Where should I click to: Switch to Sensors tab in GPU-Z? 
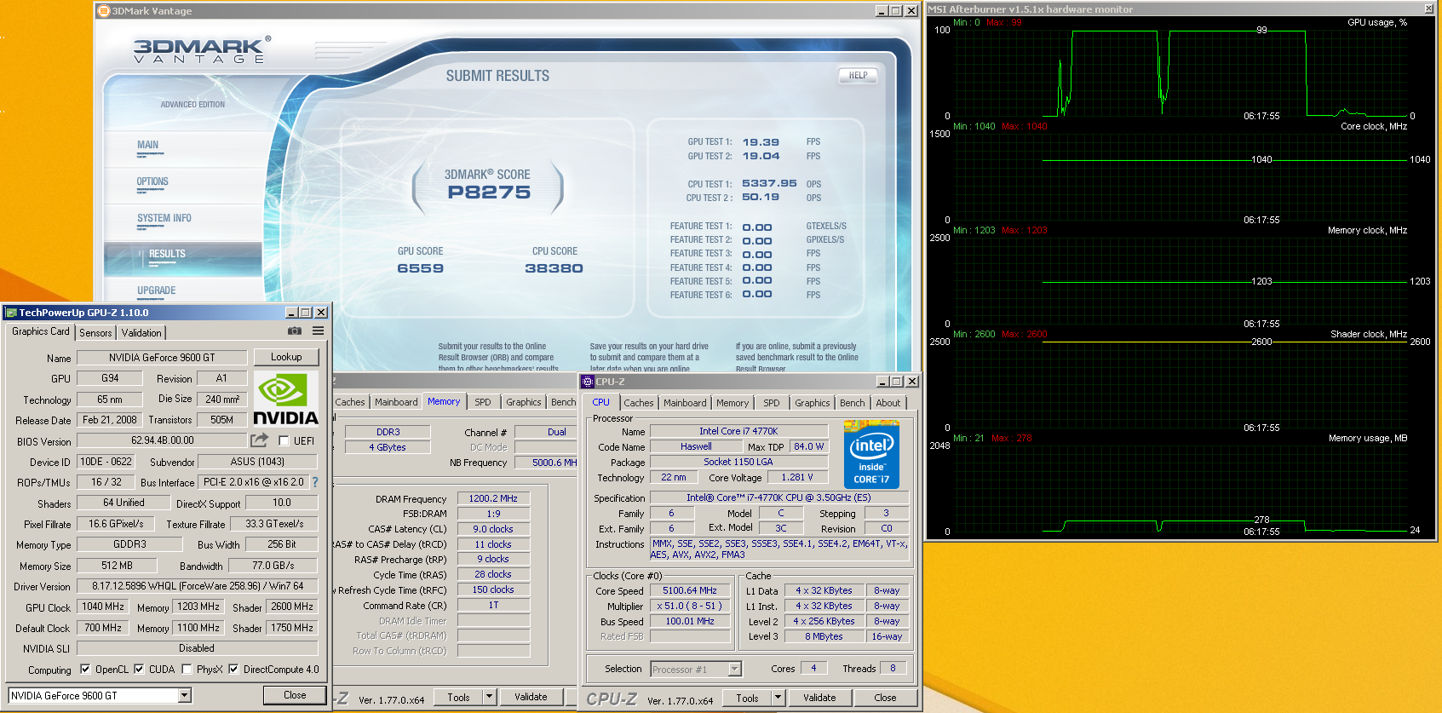coord(95,333)
